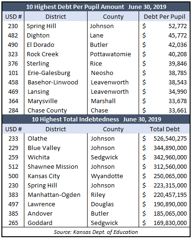This screenshot has height=240, width=192.
Task: Click the 39,846 debt per pupil value
Action: click(x=177, y=64)
